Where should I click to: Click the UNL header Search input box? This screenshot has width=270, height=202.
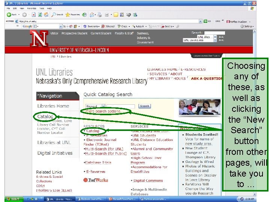point(214,33)
